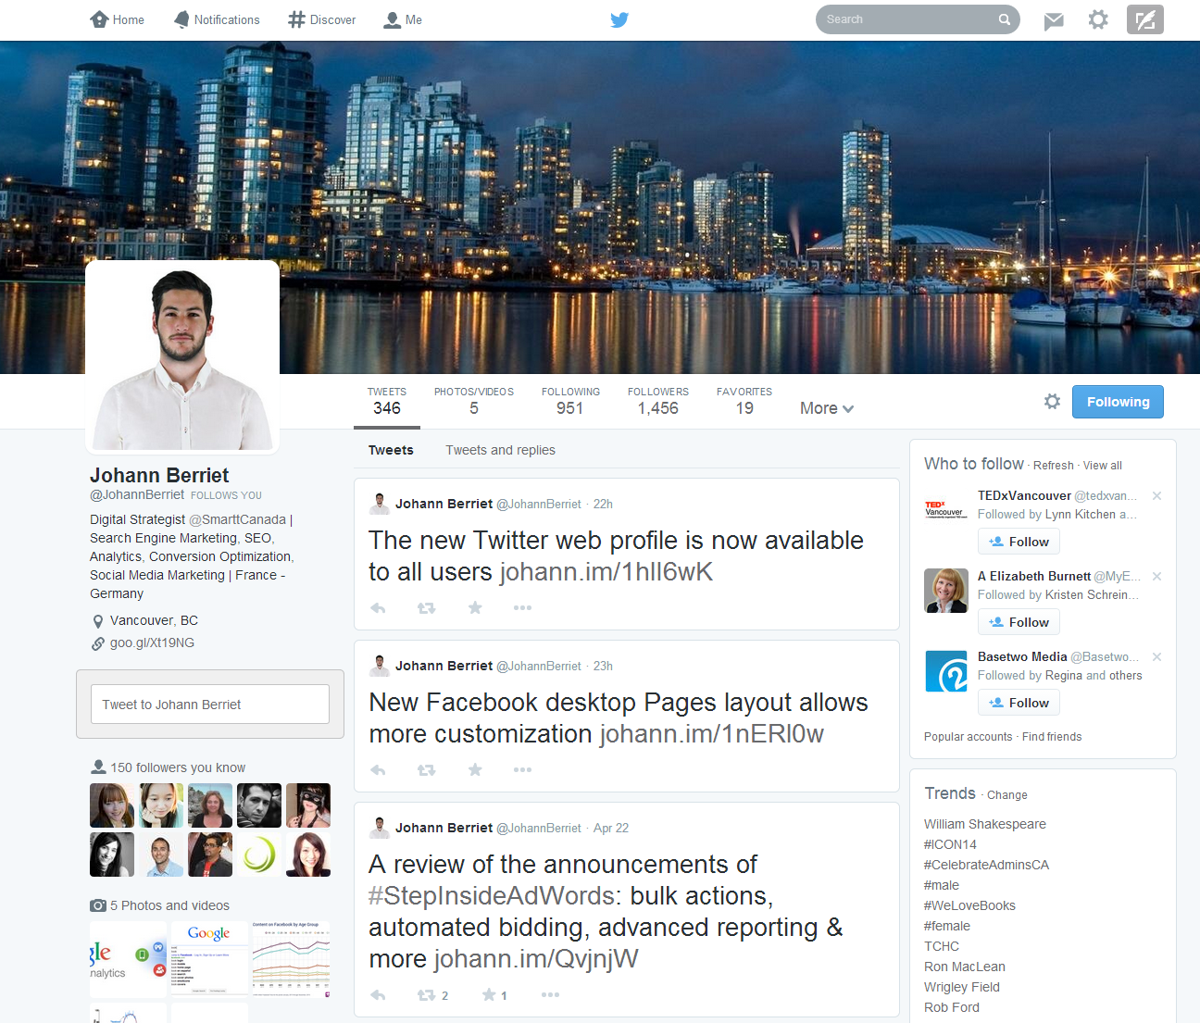1200x1023 pixels.
Task: Open direct messages envelope icon
Action: click(1054, 20)
